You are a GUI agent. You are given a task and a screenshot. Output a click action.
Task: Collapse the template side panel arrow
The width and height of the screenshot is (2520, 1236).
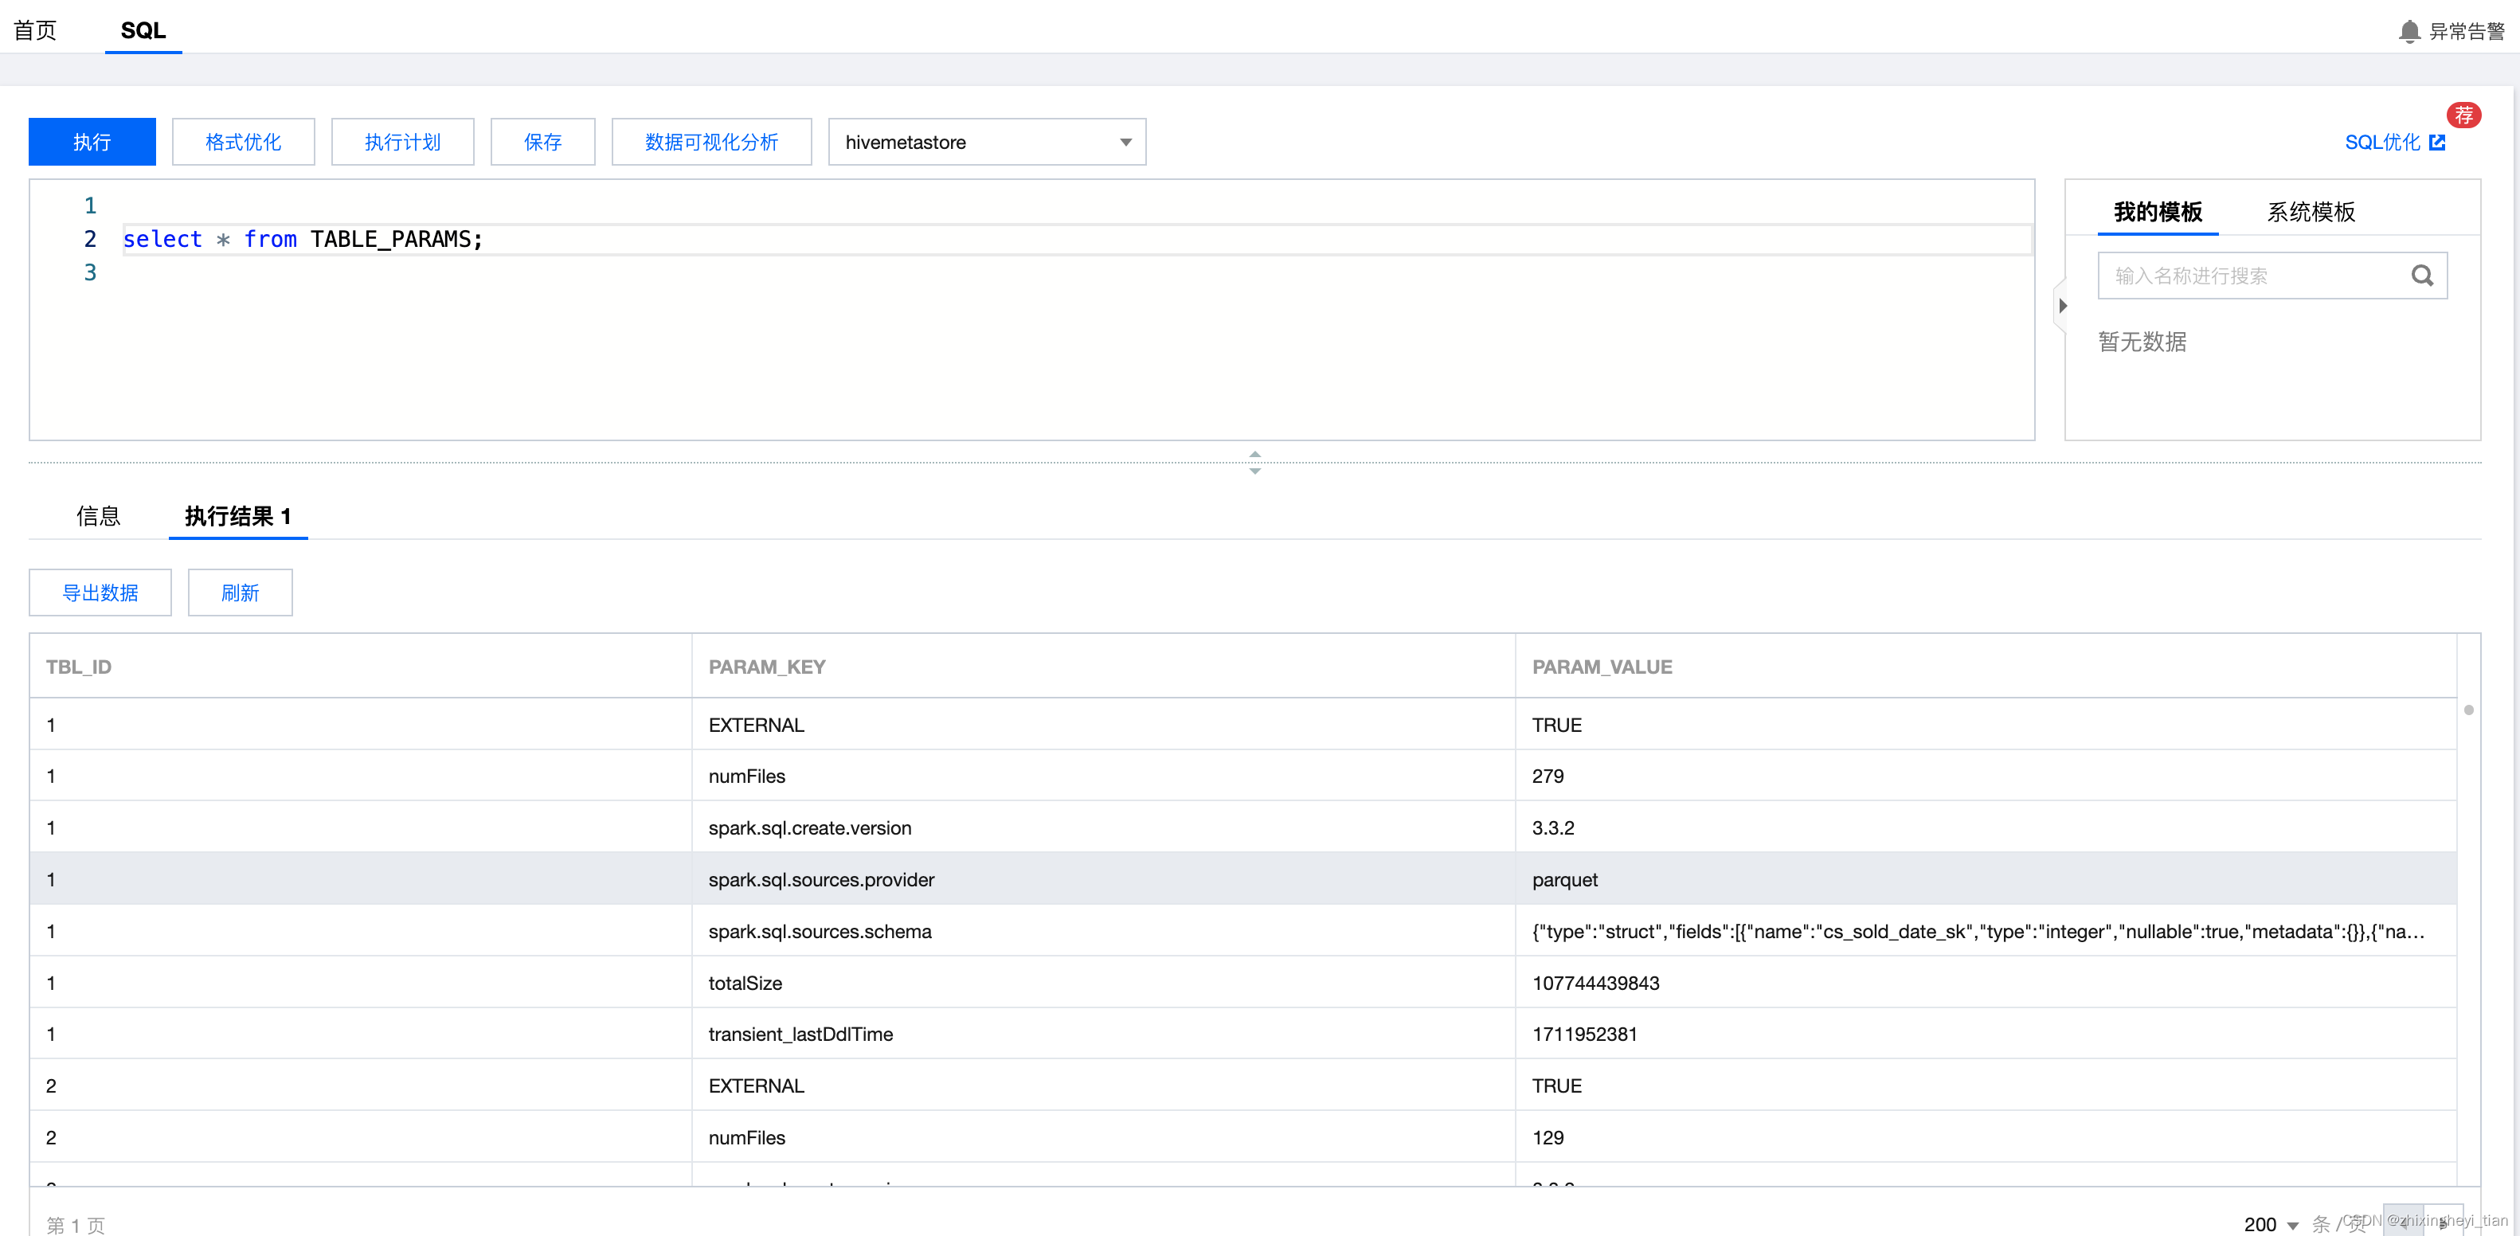pos(2062,306)
